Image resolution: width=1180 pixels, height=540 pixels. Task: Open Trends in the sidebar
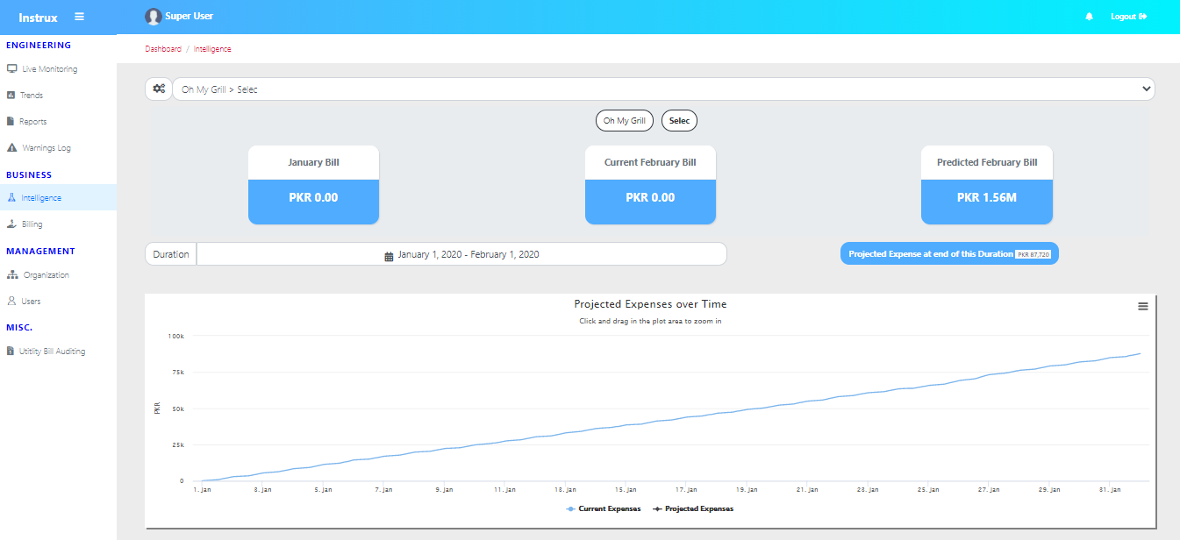click(x=32, y=96)
